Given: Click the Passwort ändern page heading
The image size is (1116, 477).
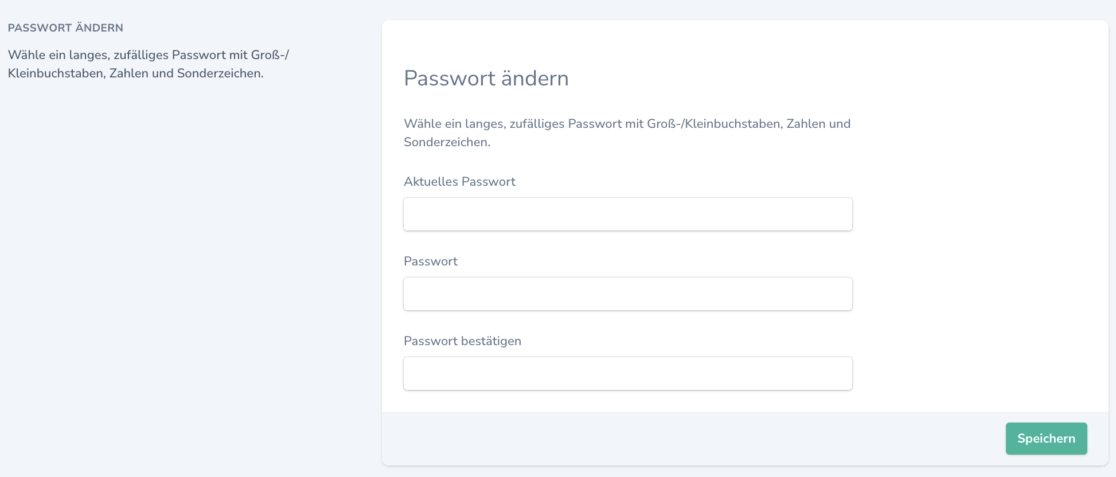Looking at the screenshot, I should coord(486,79).
